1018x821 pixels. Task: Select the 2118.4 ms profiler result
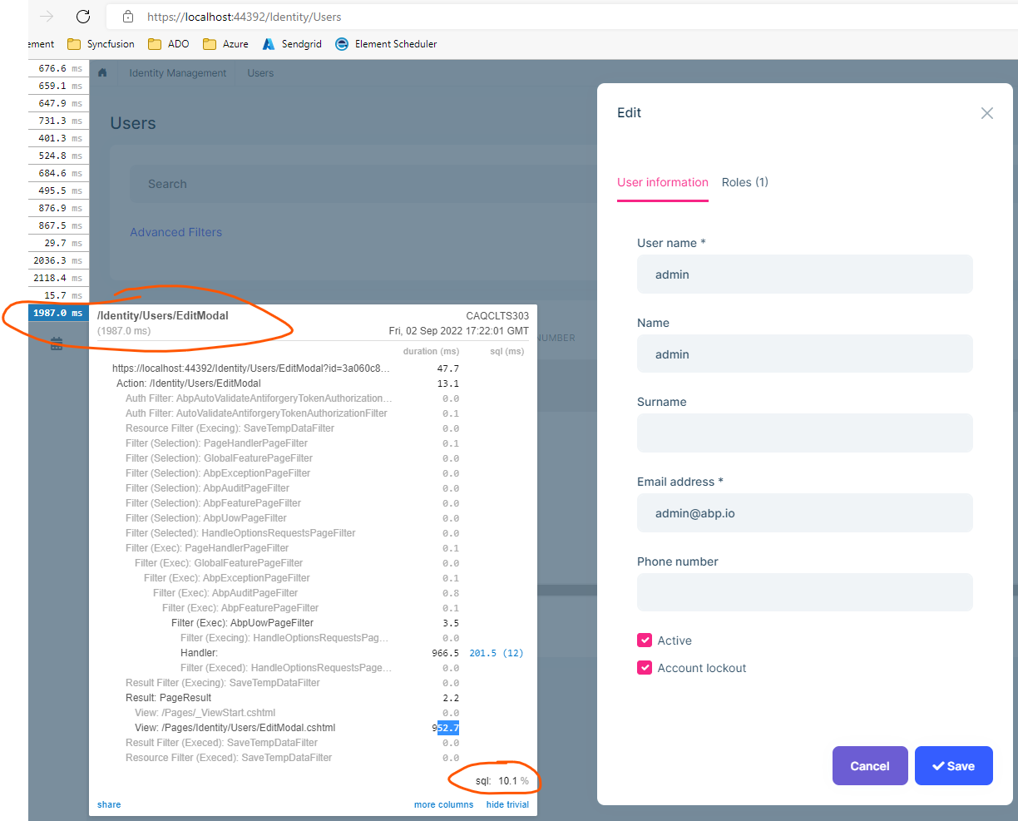pos(59,278)
